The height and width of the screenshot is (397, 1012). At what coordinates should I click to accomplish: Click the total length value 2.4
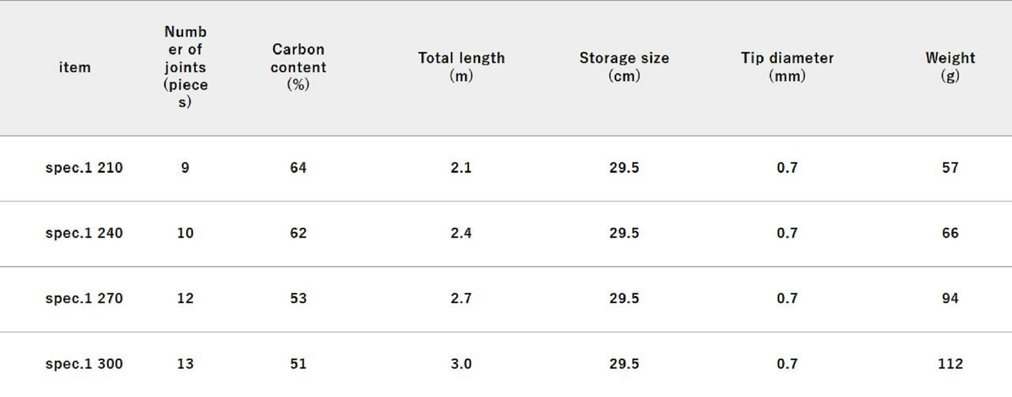click(461, 233)
